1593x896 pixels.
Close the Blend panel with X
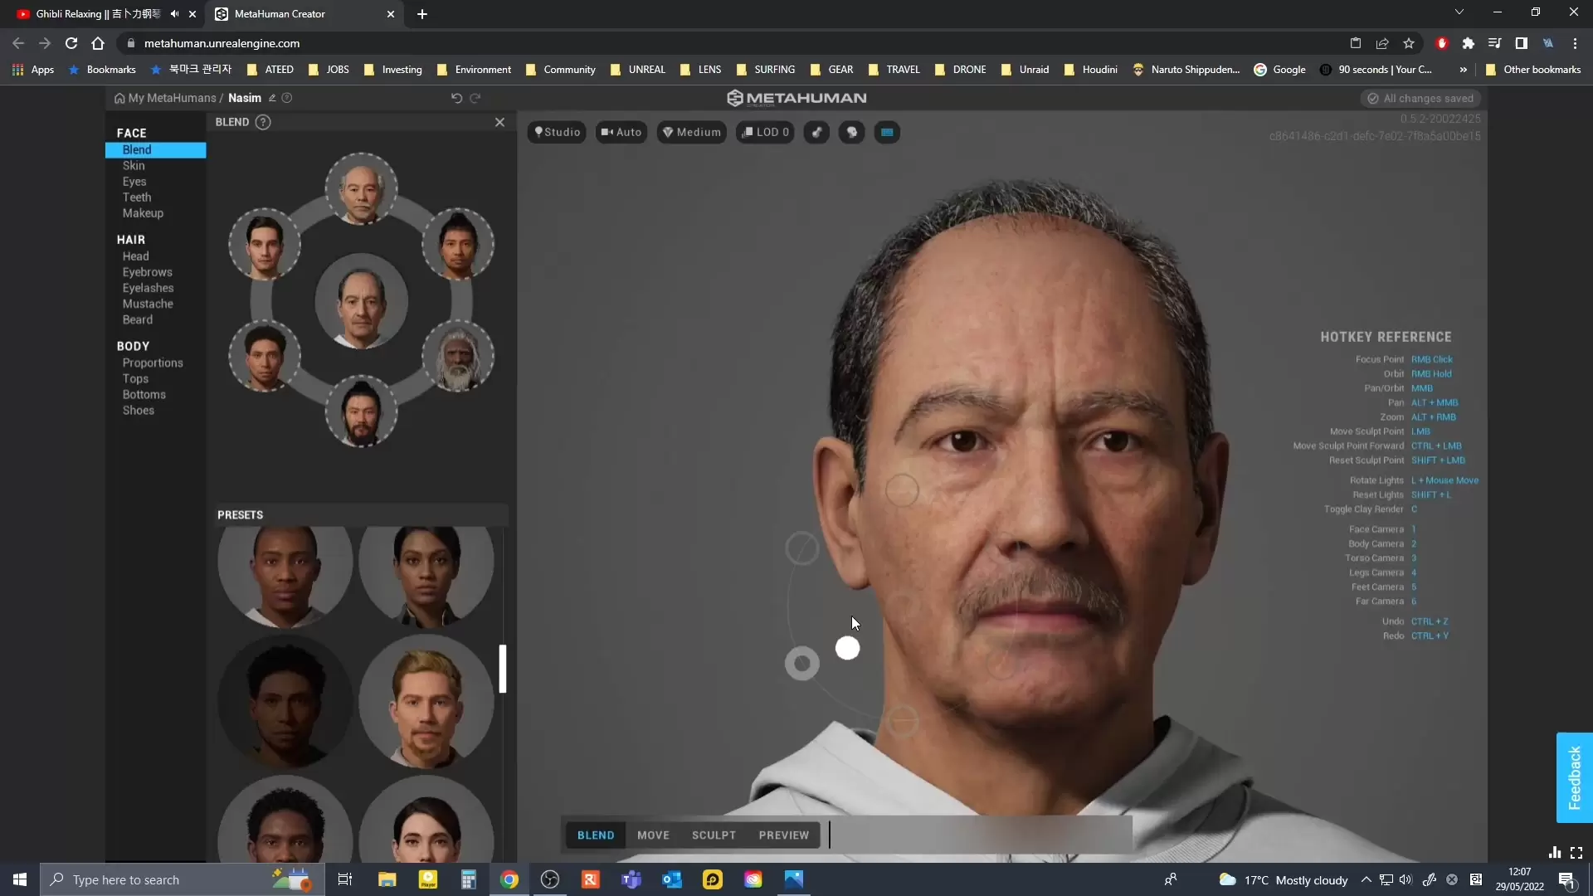tap(499, 122)
